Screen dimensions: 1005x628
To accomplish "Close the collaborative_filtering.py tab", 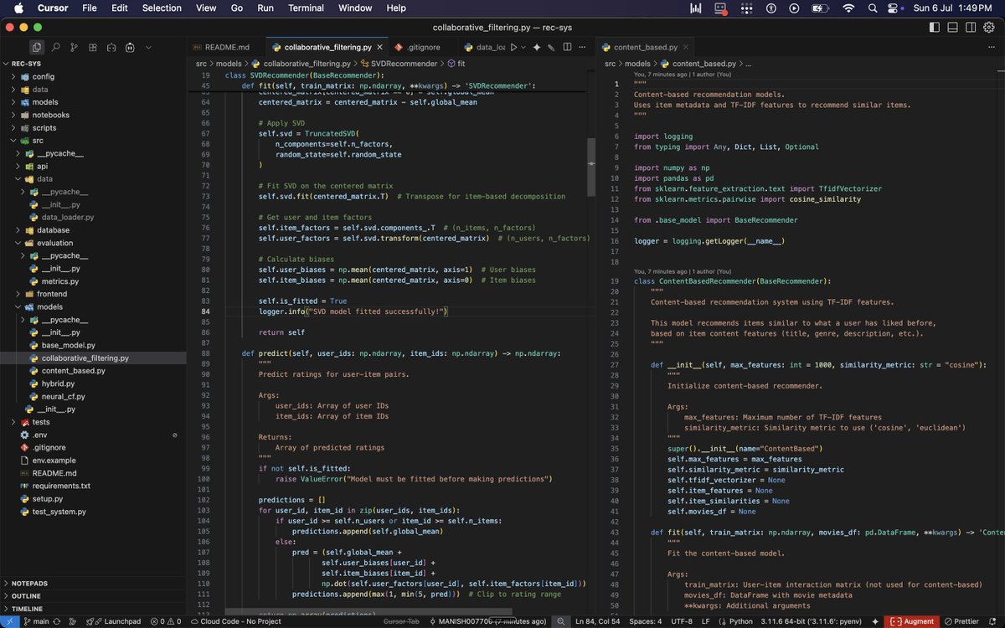I will [378, 48].
